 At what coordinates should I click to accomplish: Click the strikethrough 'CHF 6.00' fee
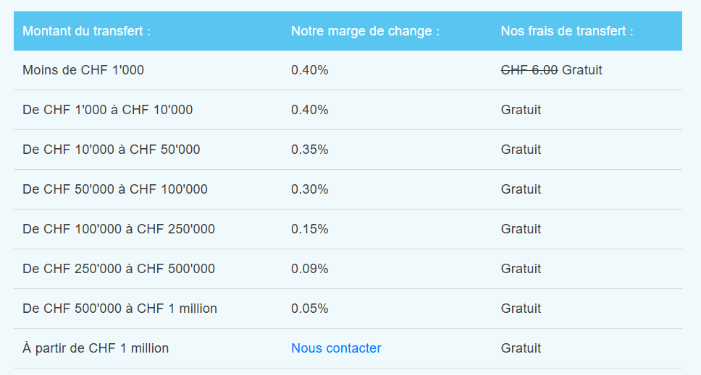pyautogui.click(x=529, y=70)
